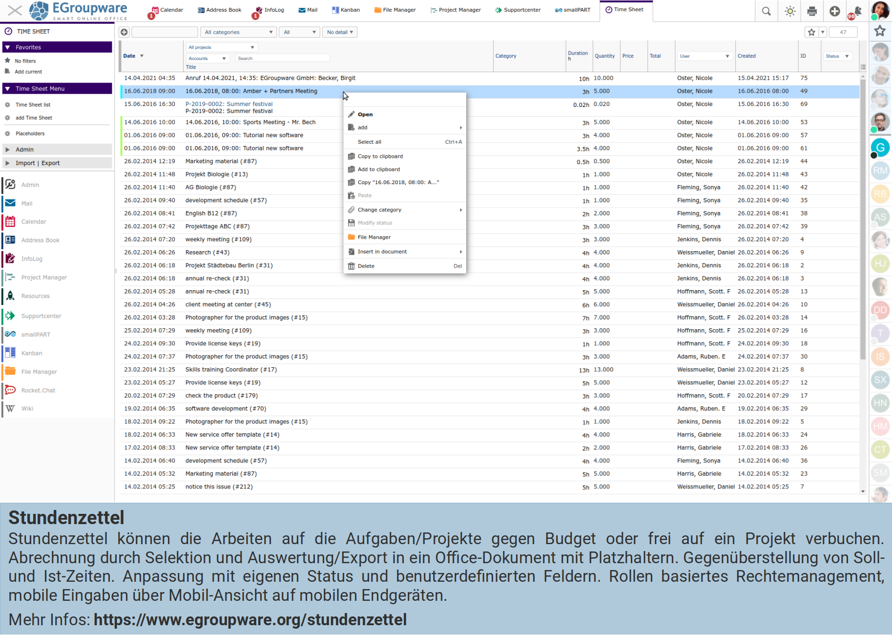The image size is (892, 635).
Task: Click the title Search input field
Action: 282,59
